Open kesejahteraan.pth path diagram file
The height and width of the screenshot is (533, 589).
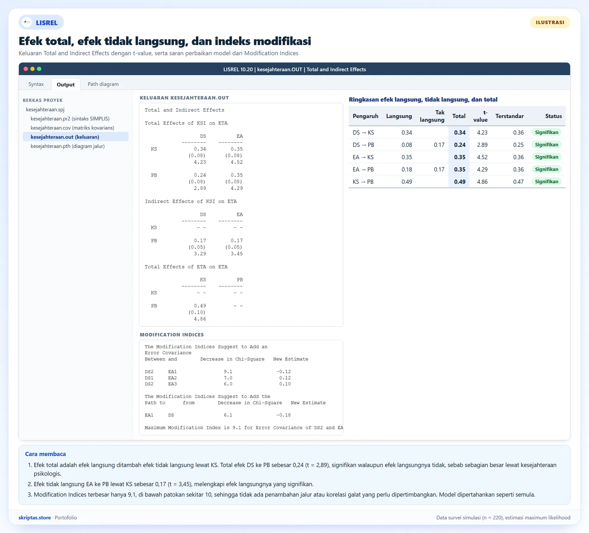point(68,146)
